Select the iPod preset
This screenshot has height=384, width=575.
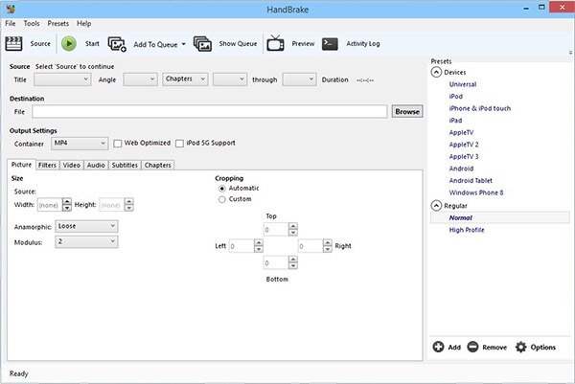[456, 97]
